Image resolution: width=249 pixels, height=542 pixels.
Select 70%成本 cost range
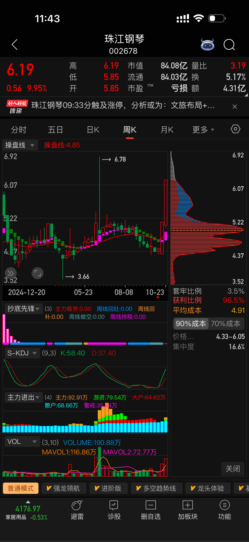point(226,323)
